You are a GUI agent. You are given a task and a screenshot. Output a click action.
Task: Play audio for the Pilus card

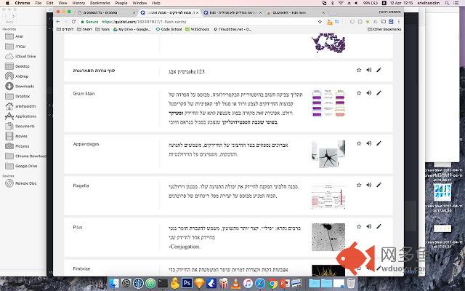(368, 228)
